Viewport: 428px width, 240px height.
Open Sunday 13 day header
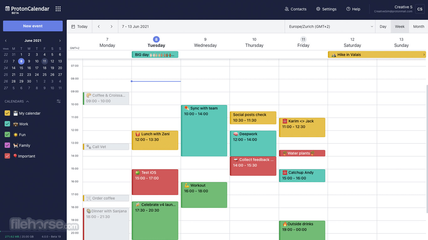pyautogui.click(x=401, y=42)
